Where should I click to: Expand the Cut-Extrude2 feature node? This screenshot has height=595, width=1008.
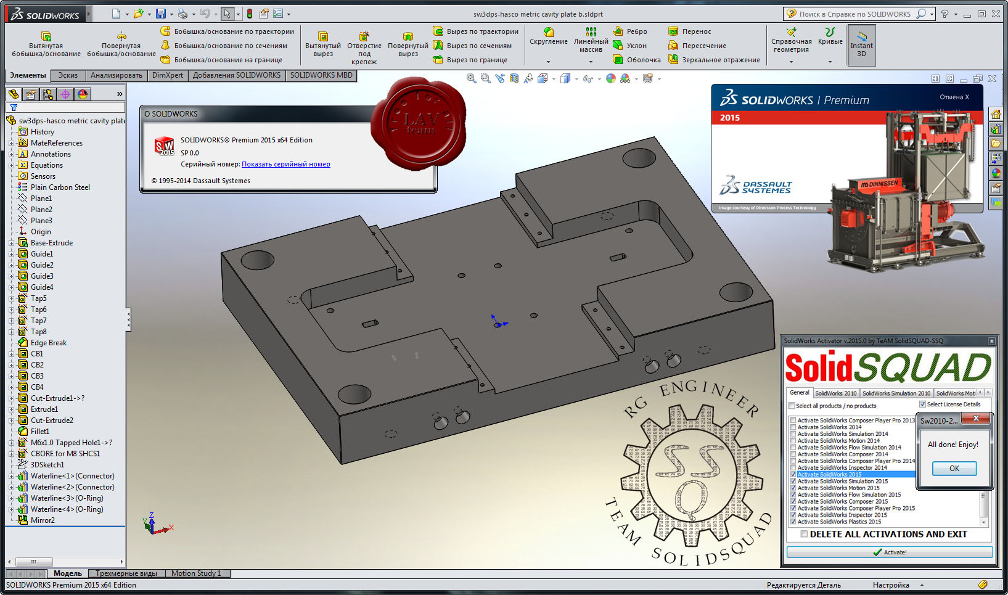11,421
